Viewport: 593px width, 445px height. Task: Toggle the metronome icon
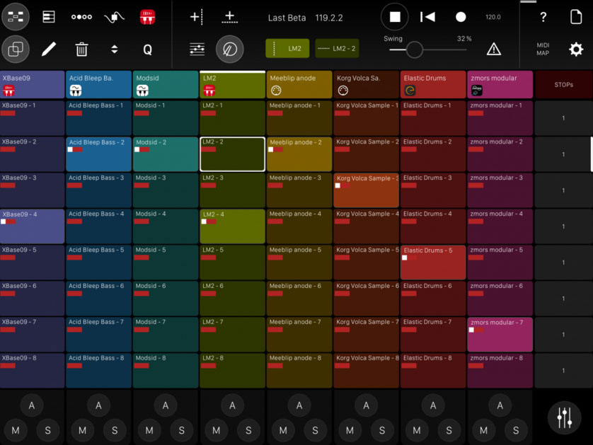point(229,49)
